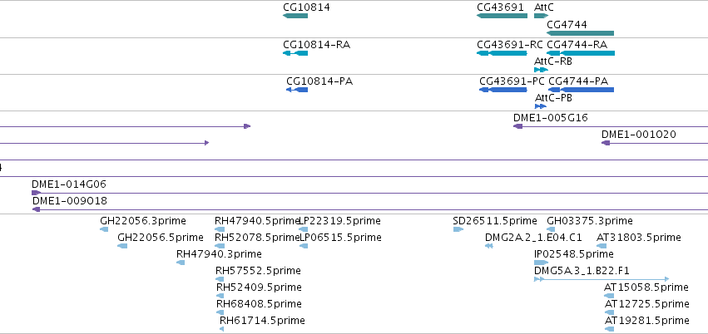Click the RH52078.5prime EST feature
This screenshot has width=708, height=334.
(x=220, y=246)
